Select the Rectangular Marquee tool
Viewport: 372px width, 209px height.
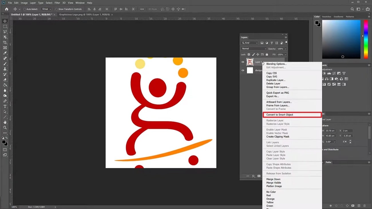[5, 26]
